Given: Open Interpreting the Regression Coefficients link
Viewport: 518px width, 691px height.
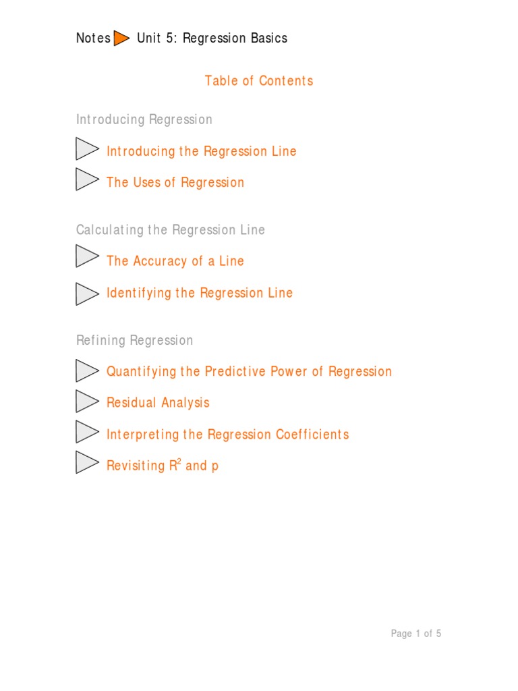Looking at the screenshot, I should pyautogui.click(x=228, y=435).
